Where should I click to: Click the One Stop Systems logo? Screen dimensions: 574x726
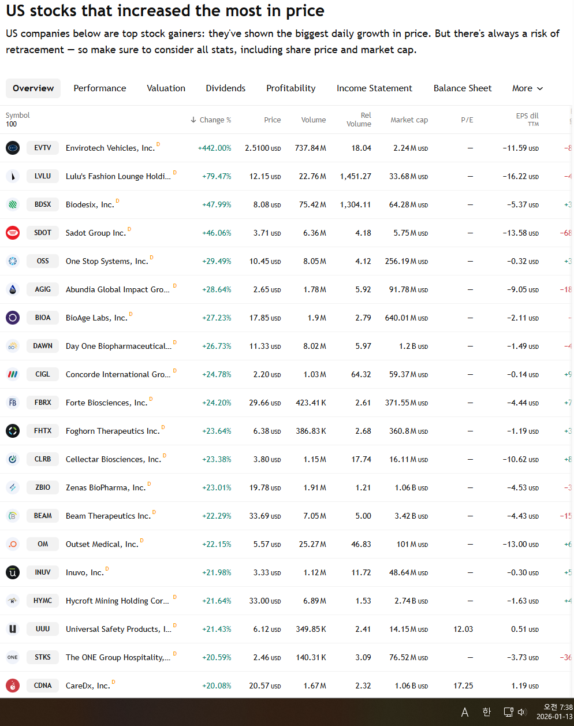pyautogui.click(x=13, y=261)
